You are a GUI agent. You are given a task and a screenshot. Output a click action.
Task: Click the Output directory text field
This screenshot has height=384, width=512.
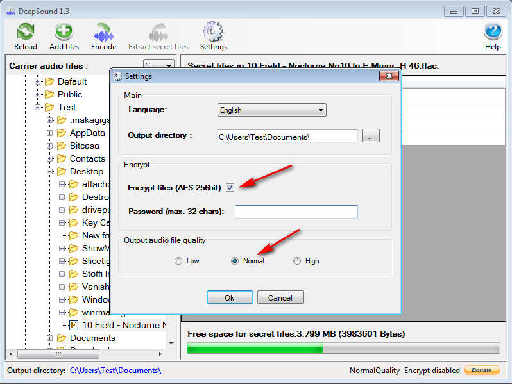[x=287, y=137]
